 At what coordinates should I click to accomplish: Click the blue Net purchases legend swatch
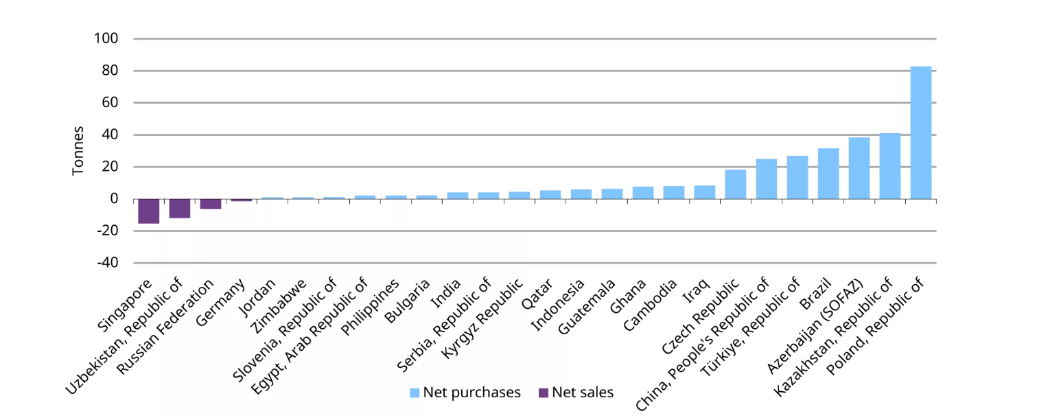[414, 393]
